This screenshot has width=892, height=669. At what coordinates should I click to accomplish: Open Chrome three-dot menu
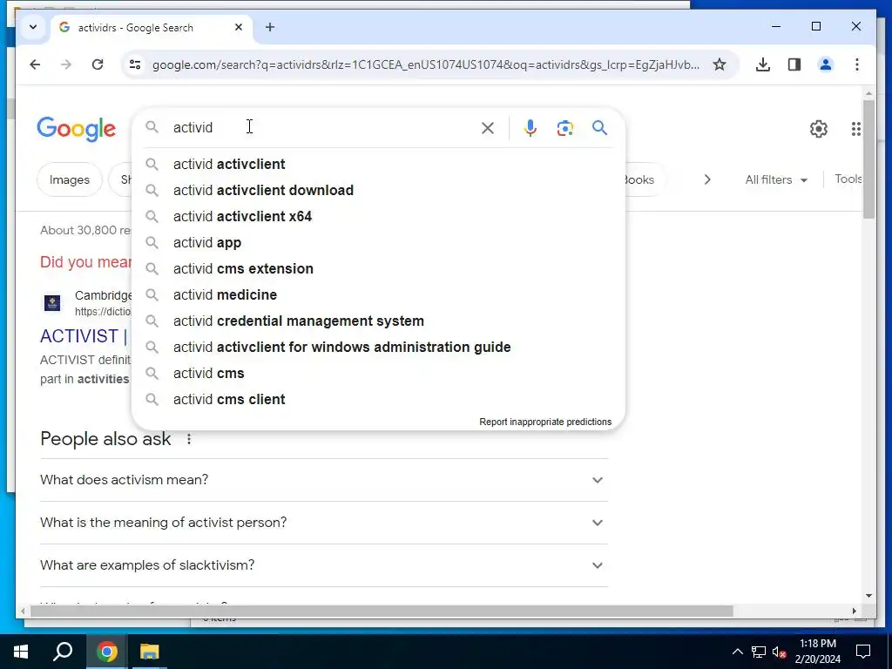pos(857,64)
